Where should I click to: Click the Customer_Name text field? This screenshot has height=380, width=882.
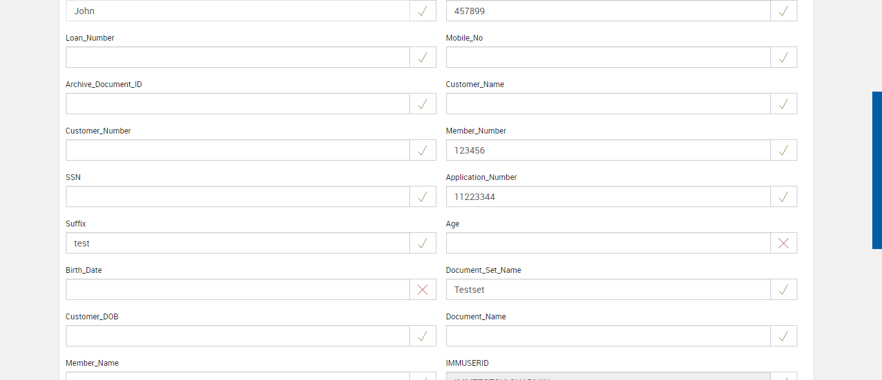(608, 104)
